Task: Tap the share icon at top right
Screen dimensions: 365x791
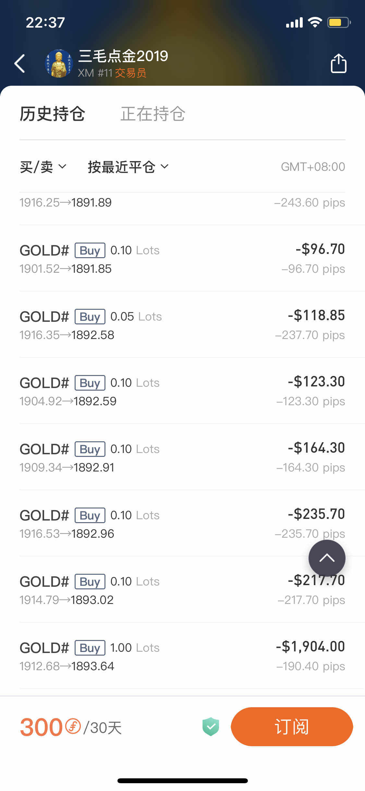Action: (x=338, y=63)
